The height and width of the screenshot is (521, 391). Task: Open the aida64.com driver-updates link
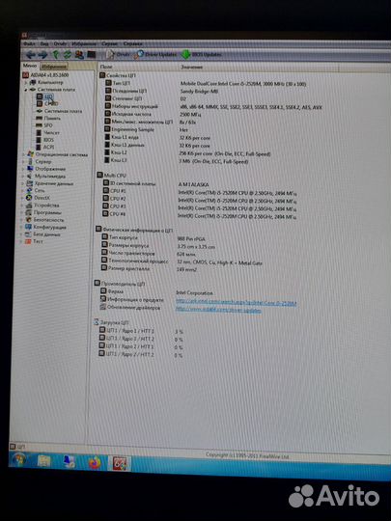218,310
